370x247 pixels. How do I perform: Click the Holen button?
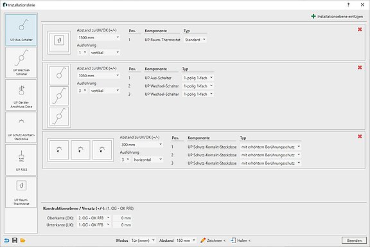(240, 241)
